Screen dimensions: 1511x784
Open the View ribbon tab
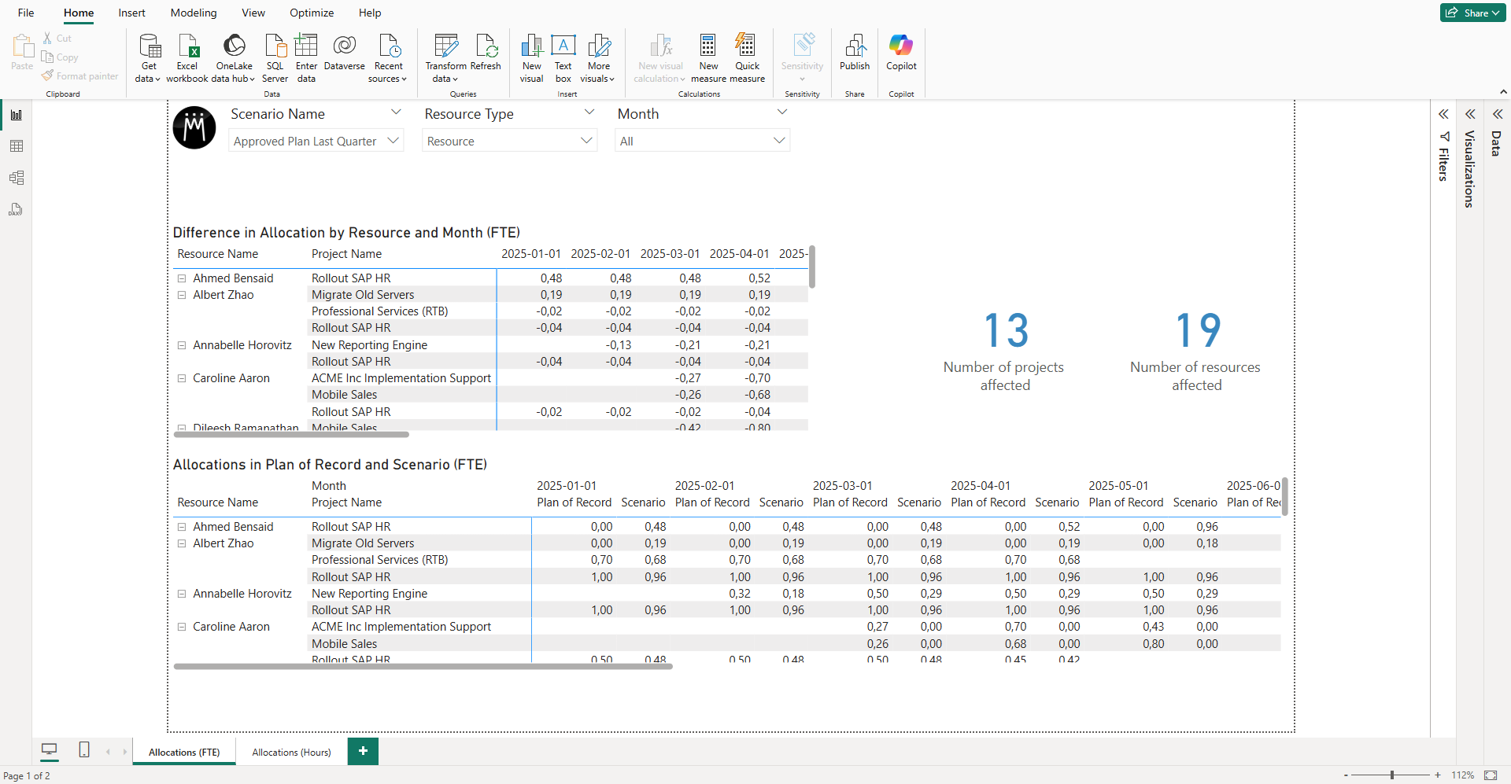pyautogui.click(x=253, y=13)
